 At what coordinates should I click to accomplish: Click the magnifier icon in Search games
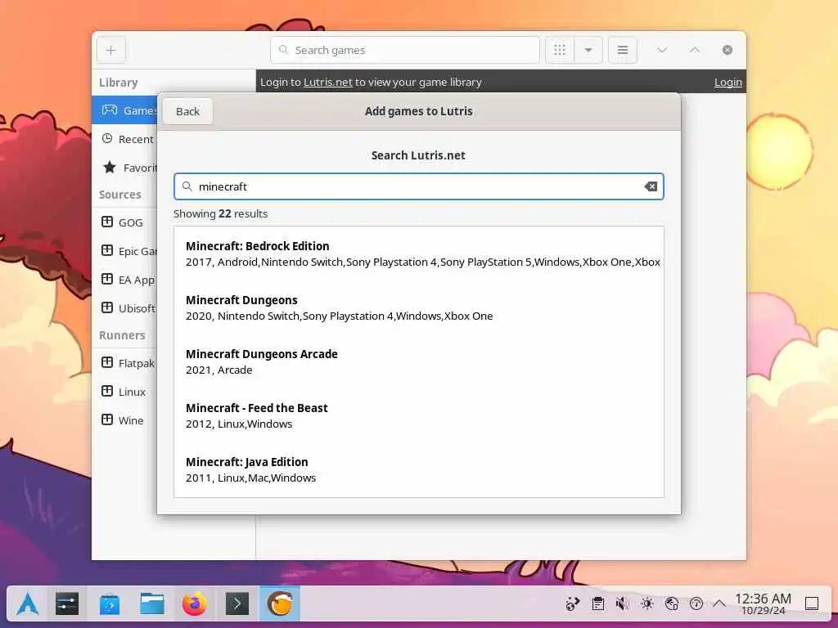click(284, 50)
